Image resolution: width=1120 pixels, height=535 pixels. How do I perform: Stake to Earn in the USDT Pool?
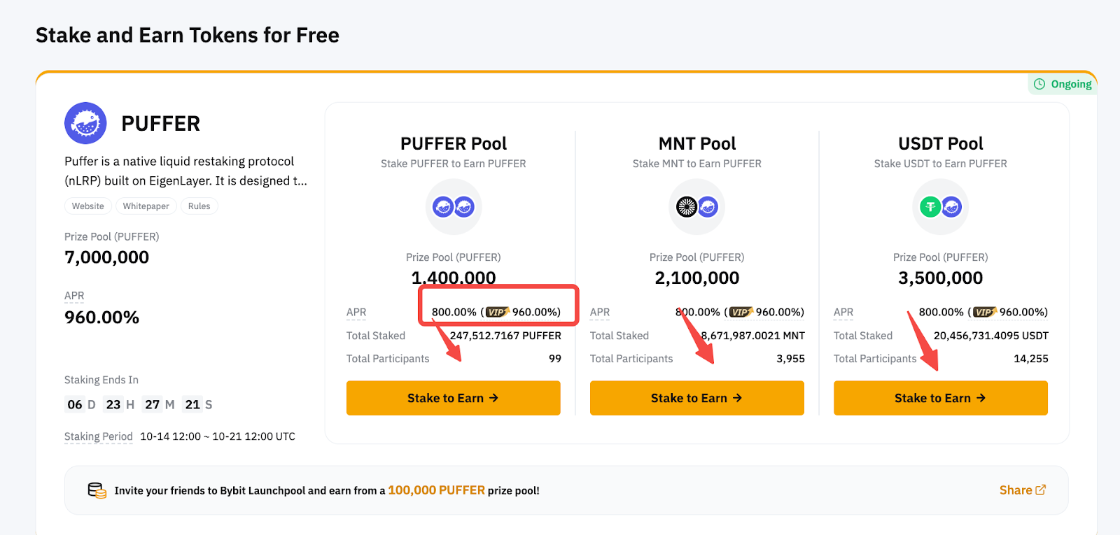coord(941,398)
